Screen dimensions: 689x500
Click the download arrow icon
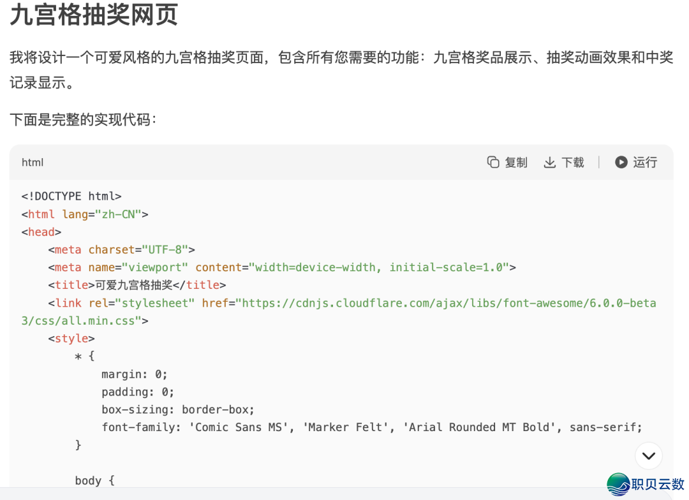pos(550,163)
